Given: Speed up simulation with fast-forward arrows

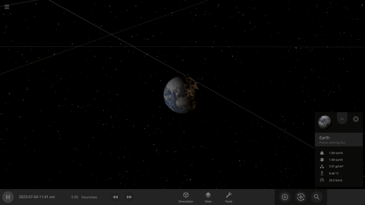Looking at the screenshot, I should pyautogui.click(x=129, y=197).
